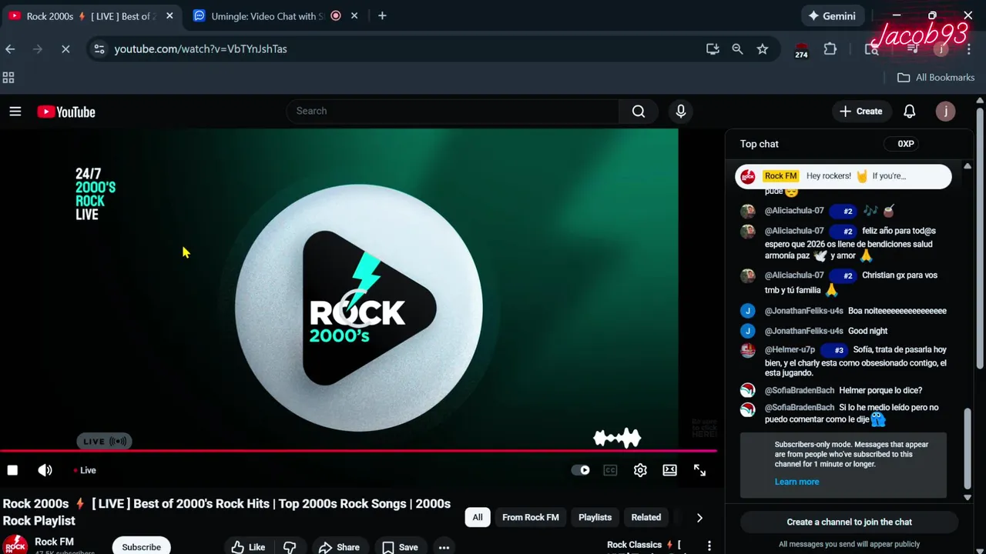Screen dimensions: 986x554
Task: Switch to theater mode
Action: coord(670,470)
